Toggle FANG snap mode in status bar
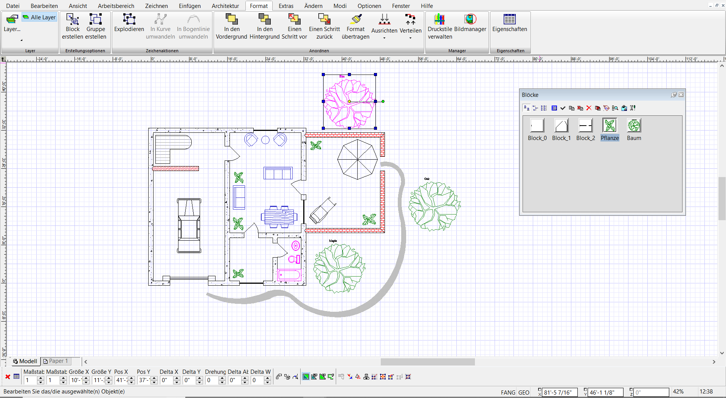 tap(508, 392)
